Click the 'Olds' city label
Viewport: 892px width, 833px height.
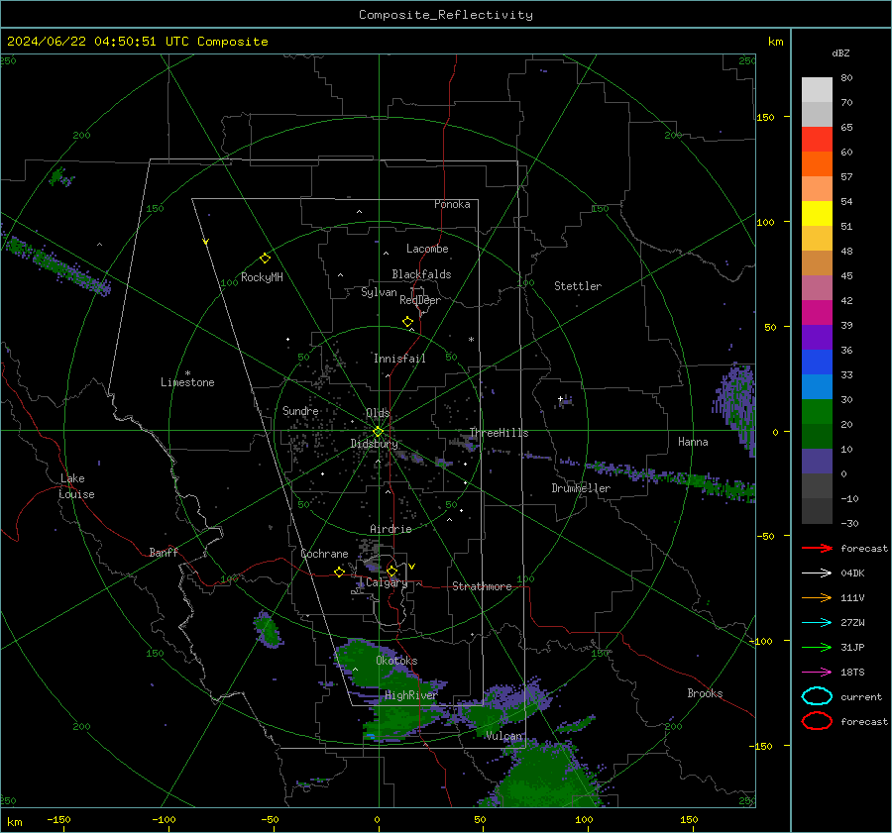(378, 413)
